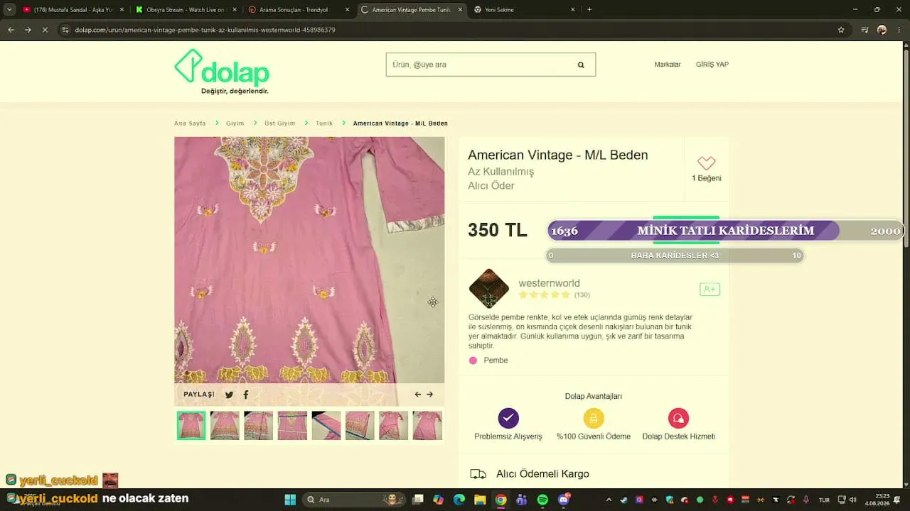
Task: Open File Explorer from the taskbar
Action: 480,500
